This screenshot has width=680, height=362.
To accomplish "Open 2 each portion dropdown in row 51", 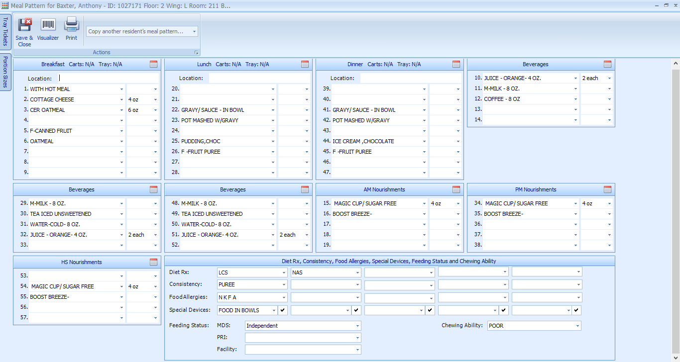I will pyautogui.click(x=307, y=235).
